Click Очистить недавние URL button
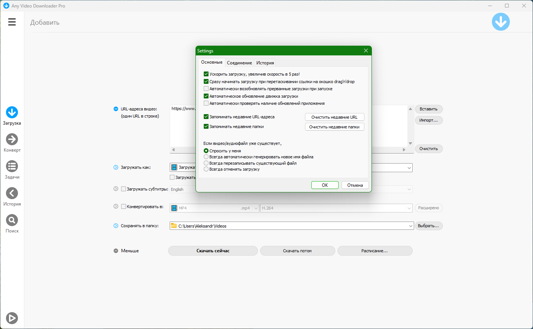The height and width of the screenshot is (329, 533). click(x=335, y=117)
